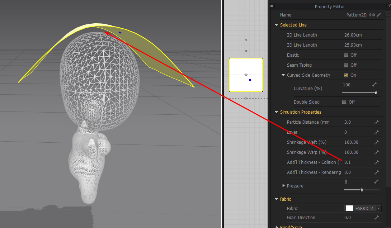The image size is (391, 228).
Task: Click wrench icon for Pressure
Action: click(376, 182)
